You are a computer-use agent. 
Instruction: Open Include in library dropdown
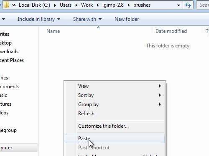click(x=39, y=19)
